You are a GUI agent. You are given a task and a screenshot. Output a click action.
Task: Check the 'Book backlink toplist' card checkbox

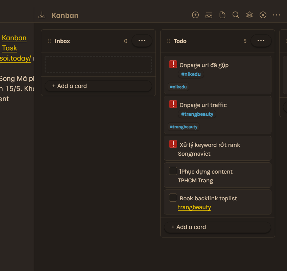point(173,197)
